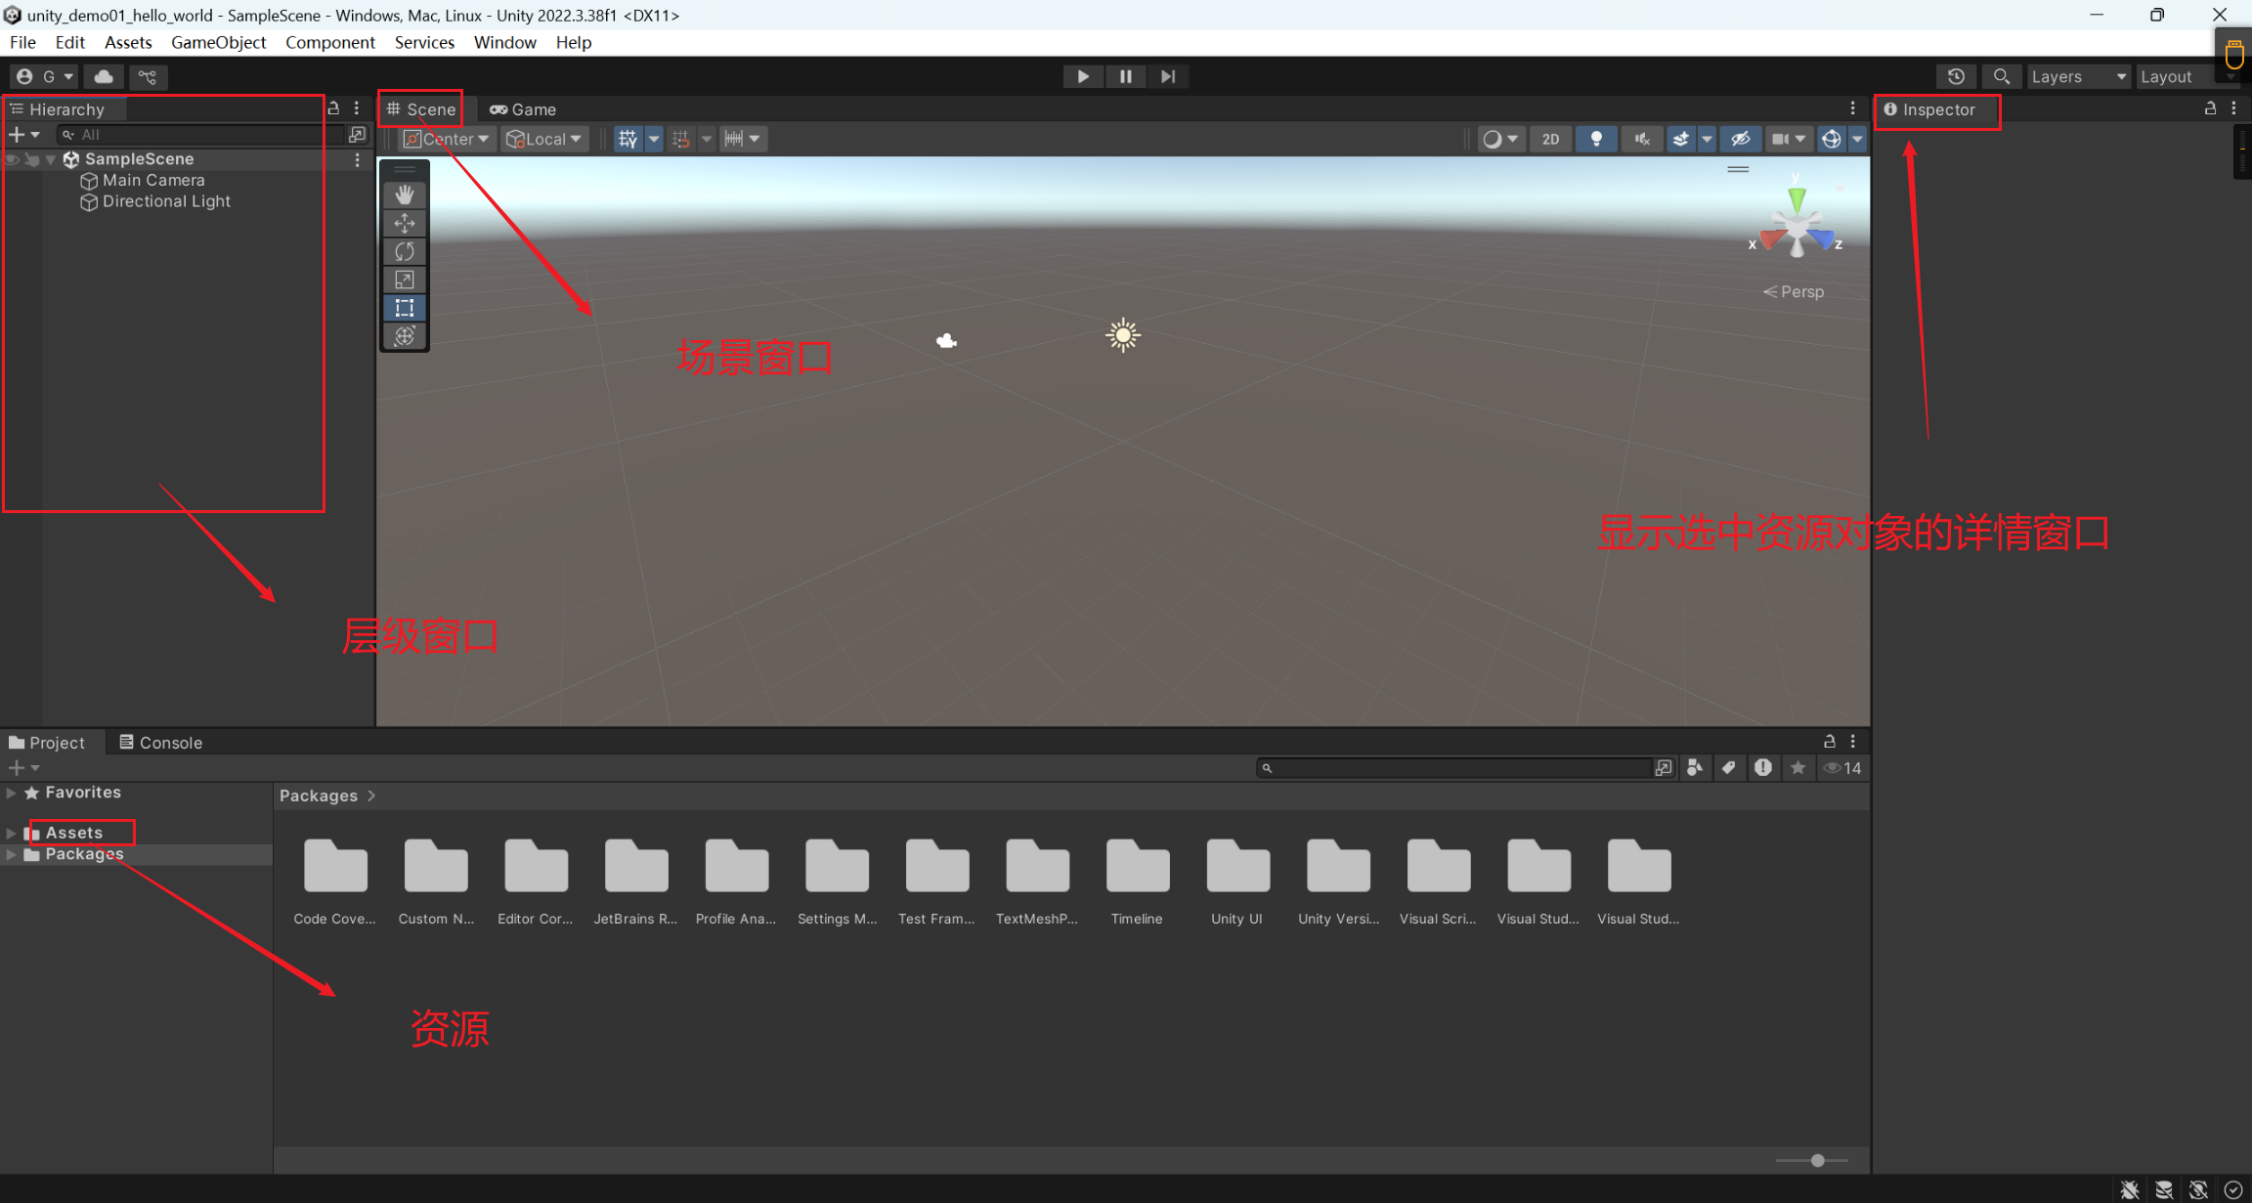Toggle 2D view mode
This screenshot has height=1203, width=2252.
point(1551,139)
